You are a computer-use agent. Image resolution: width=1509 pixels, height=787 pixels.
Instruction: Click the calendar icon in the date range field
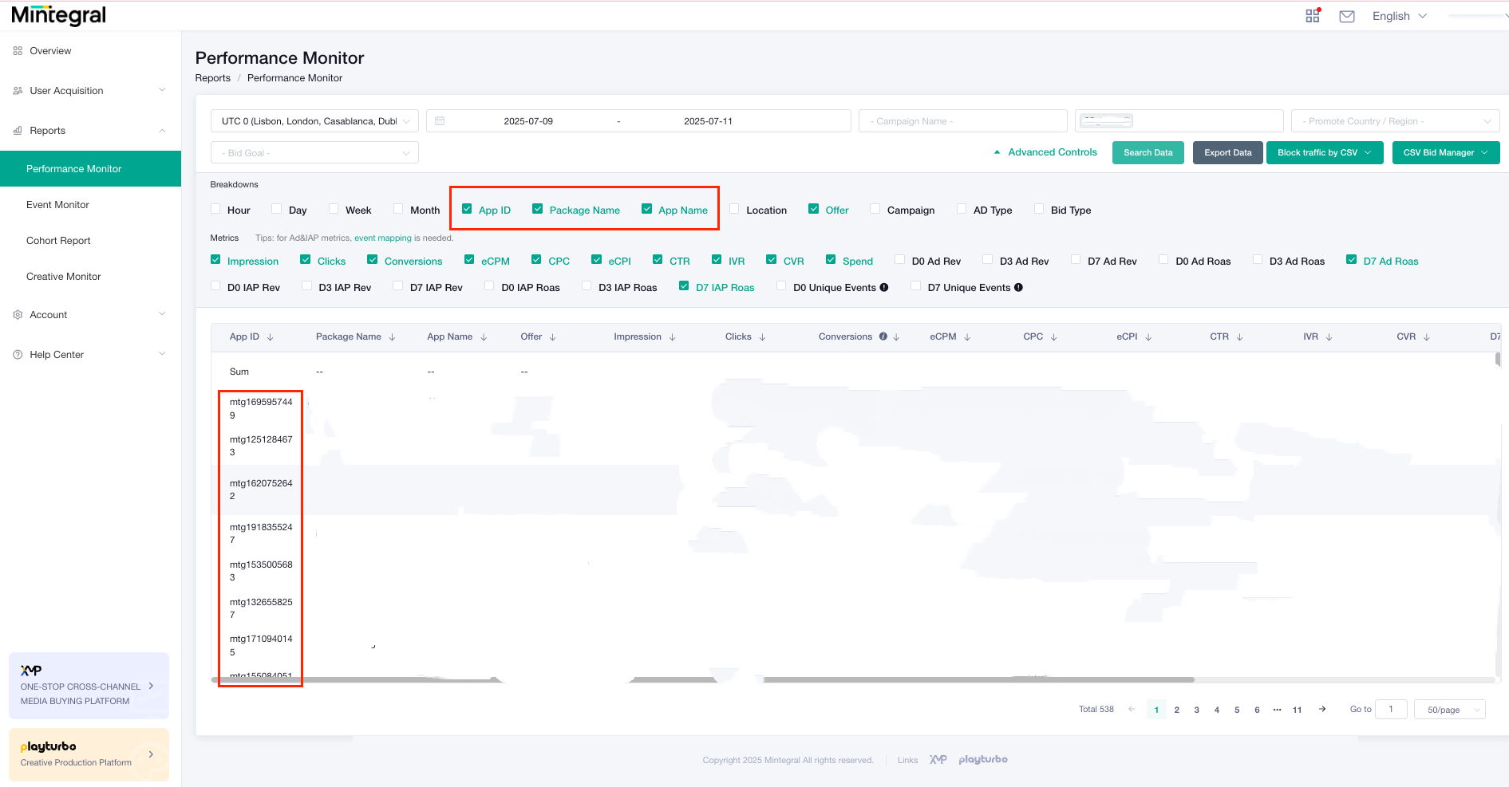(x=440, y=120)
